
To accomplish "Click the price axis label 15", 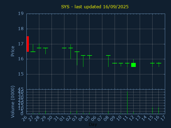I will pyautogui.click(x=21, y=74).
